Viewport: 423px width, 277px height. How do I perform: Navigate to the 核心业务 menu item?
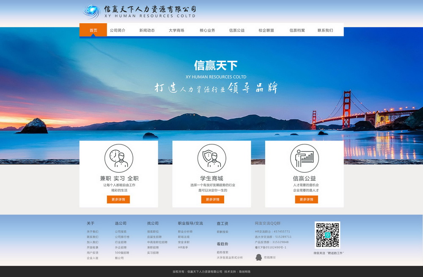pyautogui.click(x=207, y=30)
